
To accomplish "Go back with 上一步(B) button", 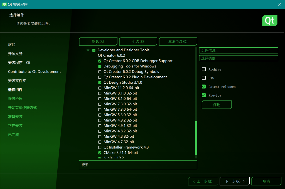I will (x=203, y=181).
